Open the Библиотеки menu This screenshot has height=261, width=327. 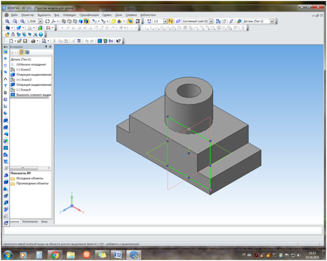tap(148, 15)
